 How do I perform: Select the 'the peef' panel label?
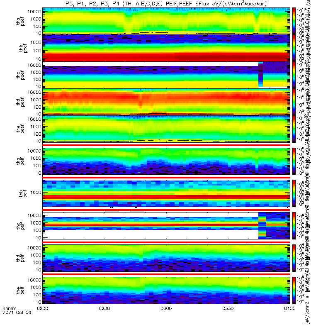coord(20,129)
